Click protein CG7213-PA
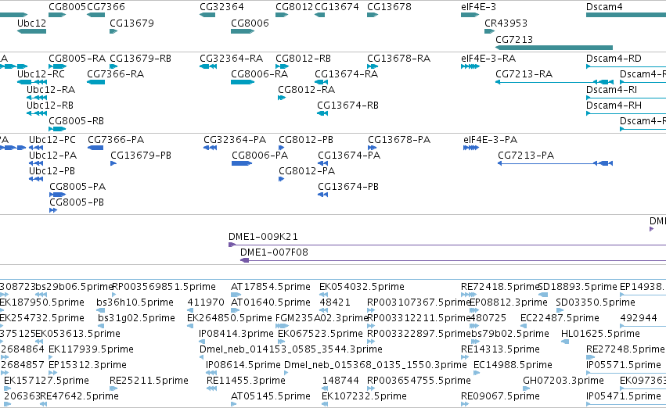Image resolution: width=666 pixels, height=408 pixels. tap(555, 163)
